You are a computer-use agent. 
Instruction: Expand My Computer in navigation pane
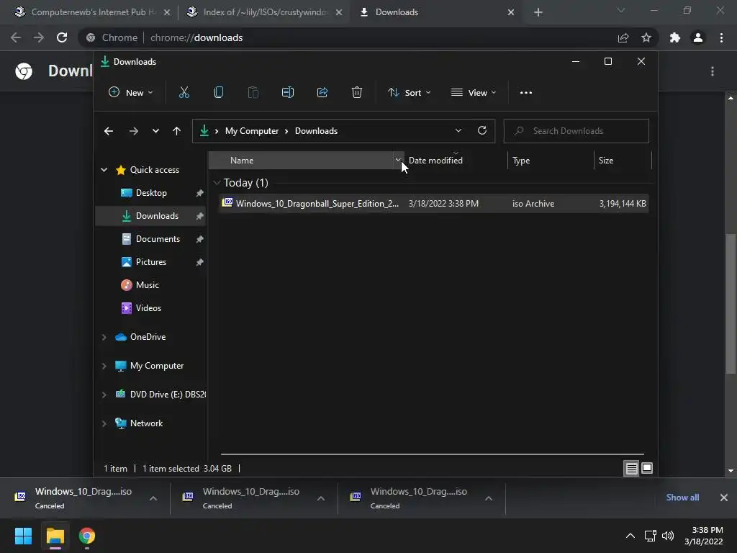pyautogui.click(x=104, y=366)
